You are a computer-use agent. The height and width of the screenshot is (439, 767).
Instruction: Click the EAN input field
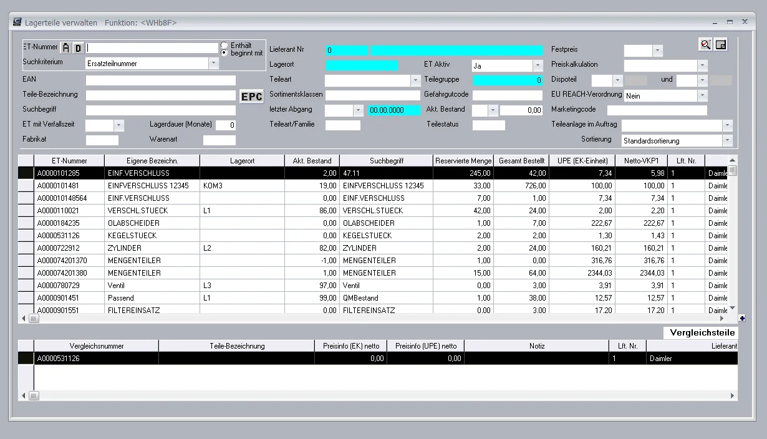click(x=161, y=80)
